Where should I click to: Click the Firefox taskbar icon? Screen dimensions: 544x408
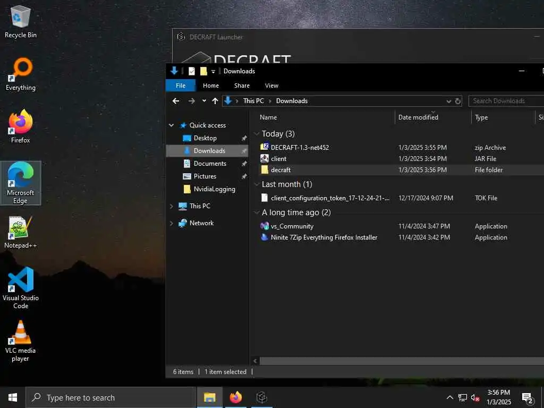coord(235,397)
